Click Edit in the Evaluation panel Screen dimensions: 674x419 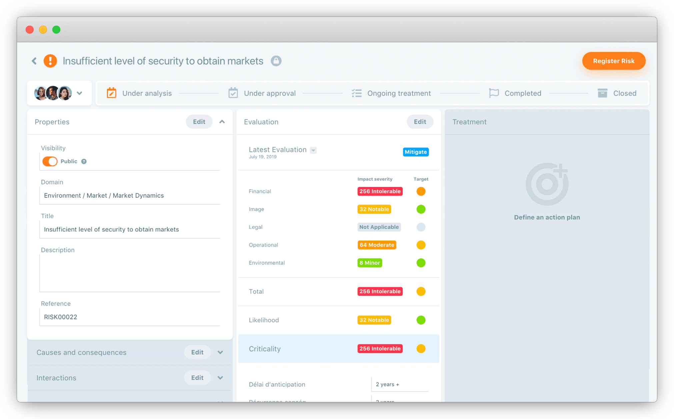[420, 122]
